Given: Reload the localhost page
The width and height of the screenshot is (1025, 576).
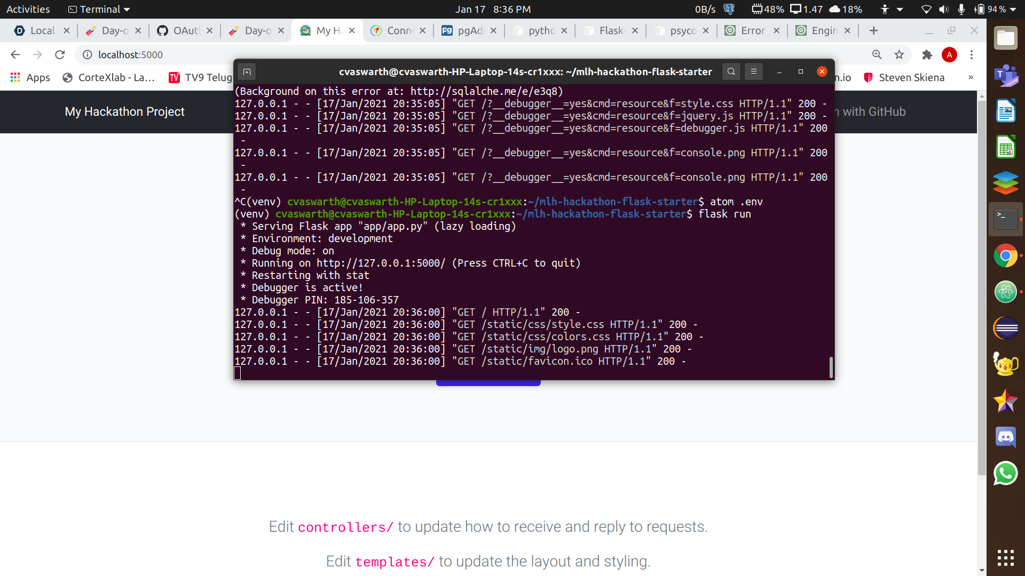Looking at the screenshot, I should pos(60,54).
